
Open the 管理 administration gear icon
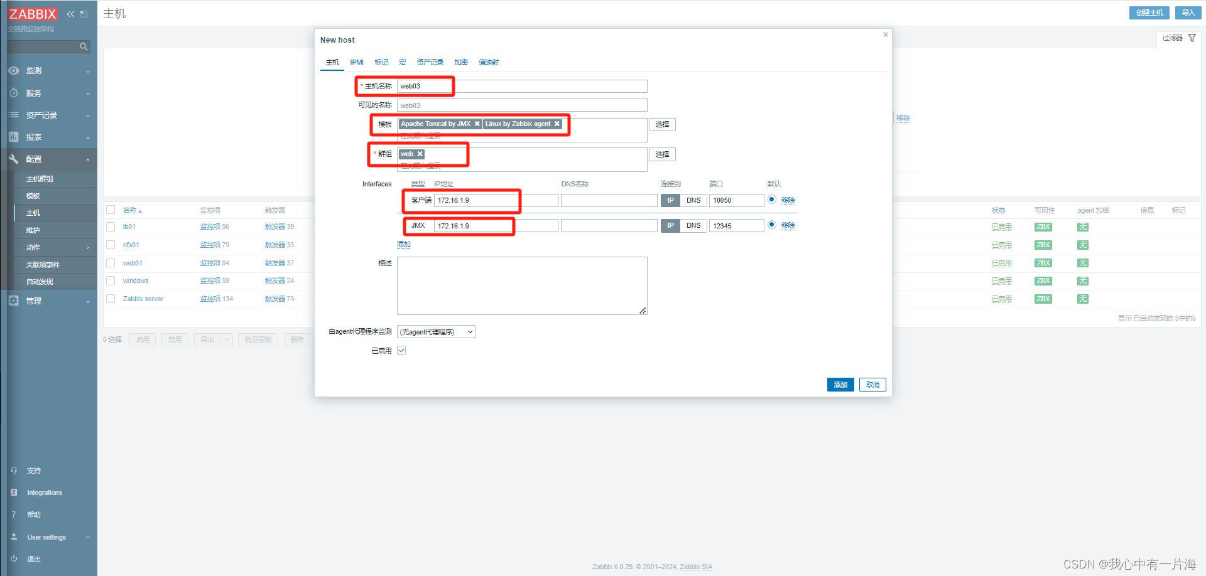point(14,301)
